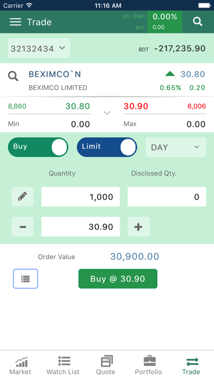This screenshot has width=214, height=380.
Task: Select the Trade tab
Action: pos(191,365)
